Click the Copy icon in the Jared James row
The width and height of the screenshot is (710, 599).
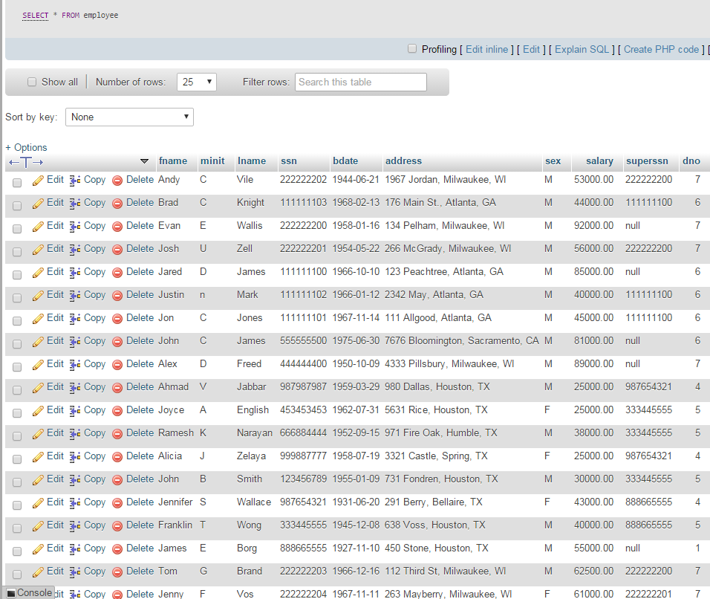click(x=75, y=272)
